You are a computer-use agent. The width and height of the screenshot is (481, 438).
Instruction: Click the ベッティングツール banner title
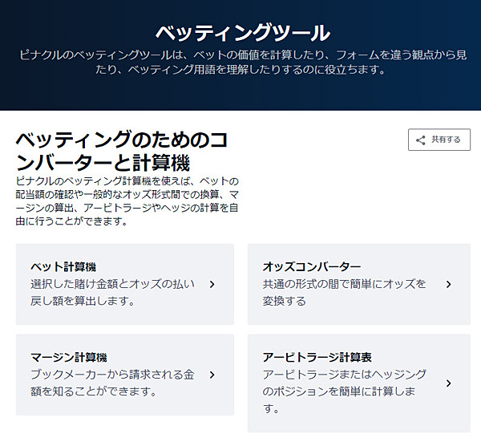pos(243,33)
